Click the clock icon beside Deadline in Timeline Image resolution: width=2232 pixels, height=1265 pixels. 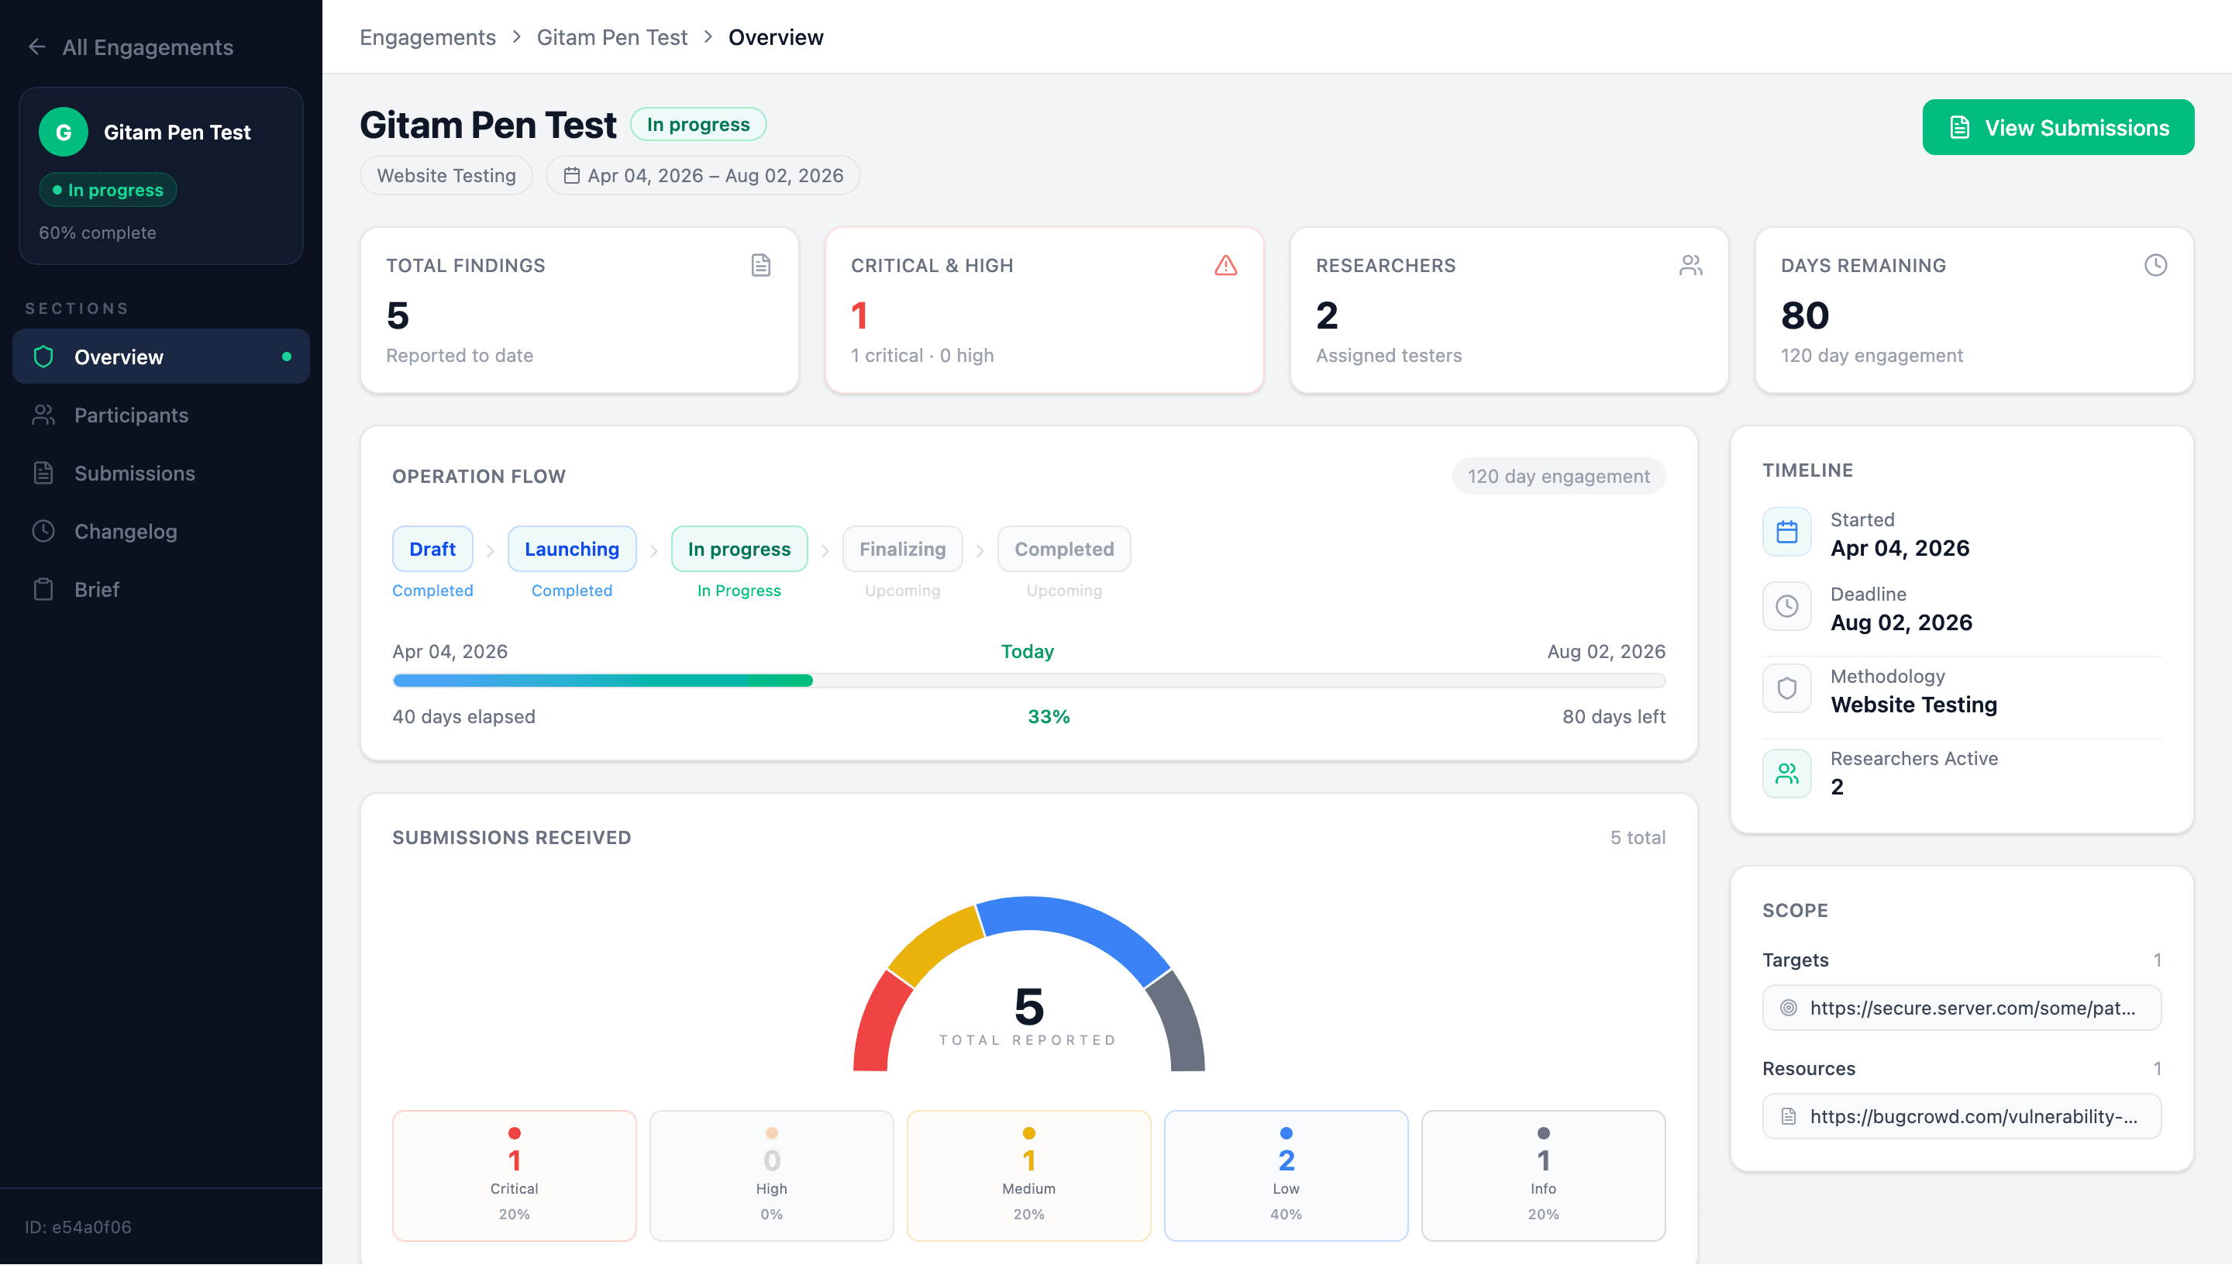point(1786,606)
